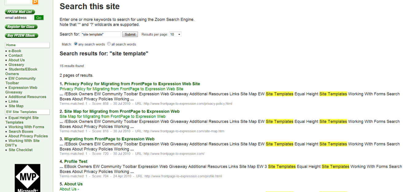This screenshot has width=407, height=192.
Task: Open Expression Web Giveaway in the sidebar
Action: [21, 90]
